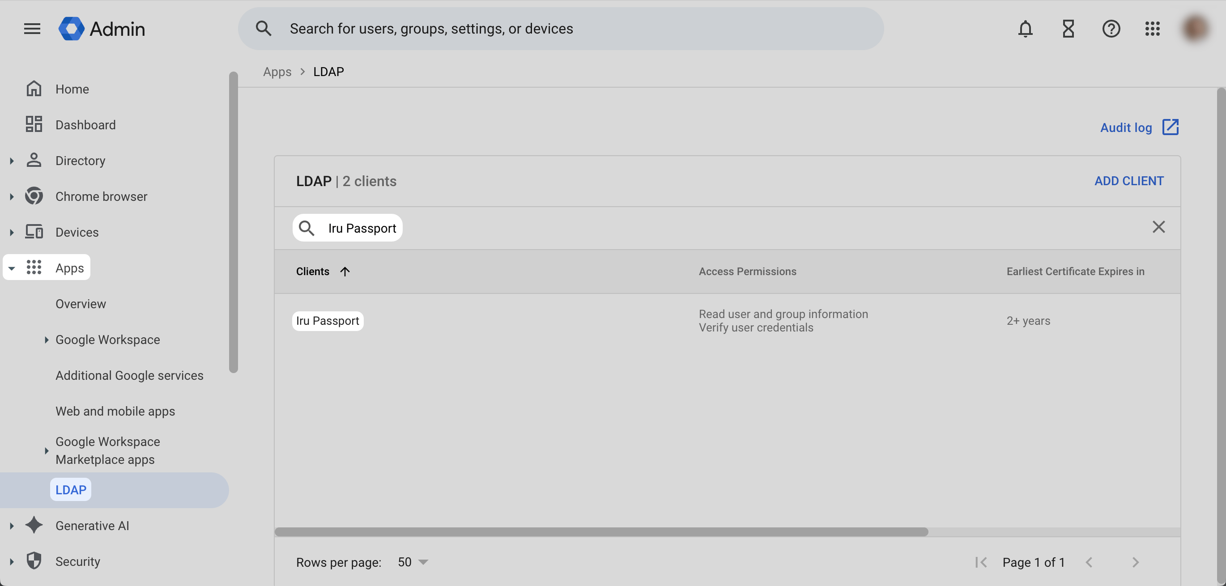Click the sidebar vertical scrollbar
Screen dimensions: 1226x586
point(233,222)
